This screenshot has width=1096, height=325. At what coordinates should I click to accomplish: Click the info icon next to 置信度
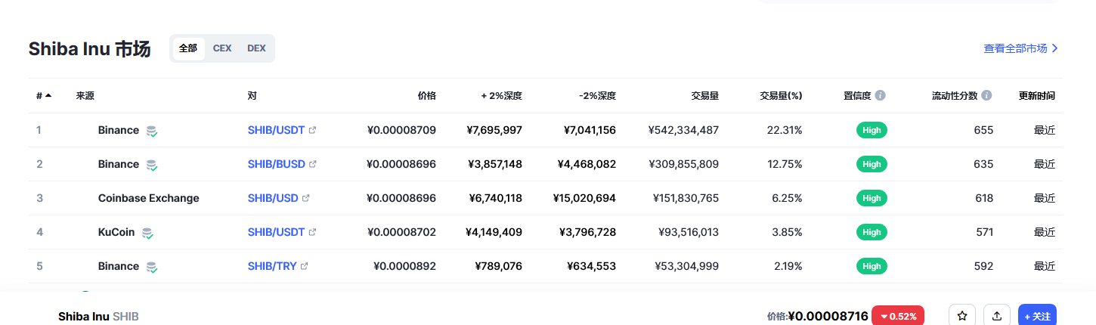[881, 96]
